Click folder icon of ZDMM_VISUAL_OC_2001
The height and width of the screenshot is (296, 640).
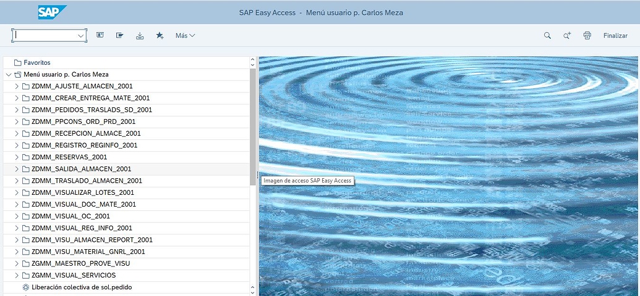click(x=26, y=216)
